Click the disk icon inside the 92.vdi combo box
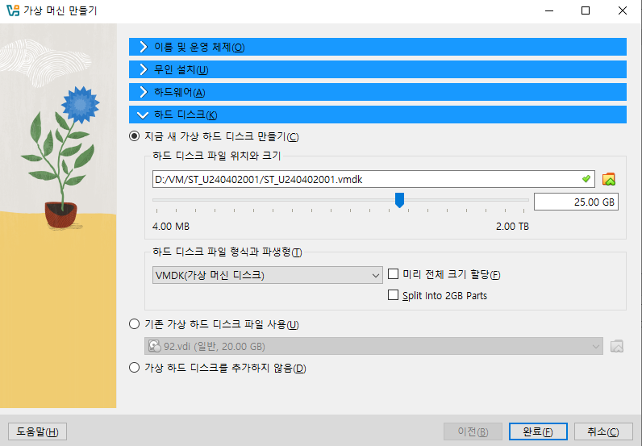This screenshot has height=446, width=642. (155, 346)
